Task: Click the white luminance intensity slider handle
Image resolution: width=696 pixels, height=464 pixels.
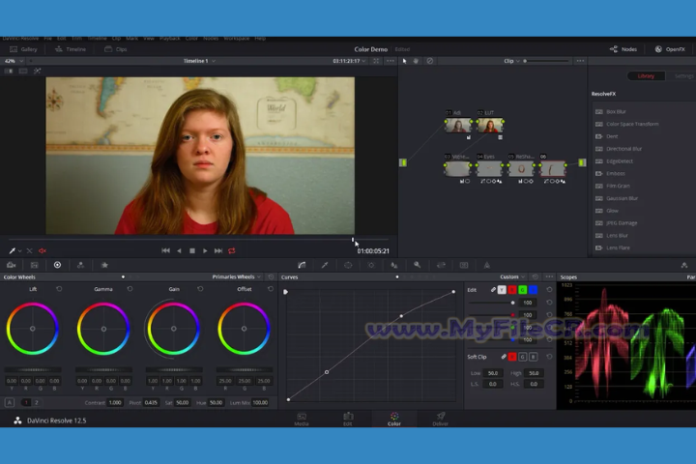Action: pos(512,303)
